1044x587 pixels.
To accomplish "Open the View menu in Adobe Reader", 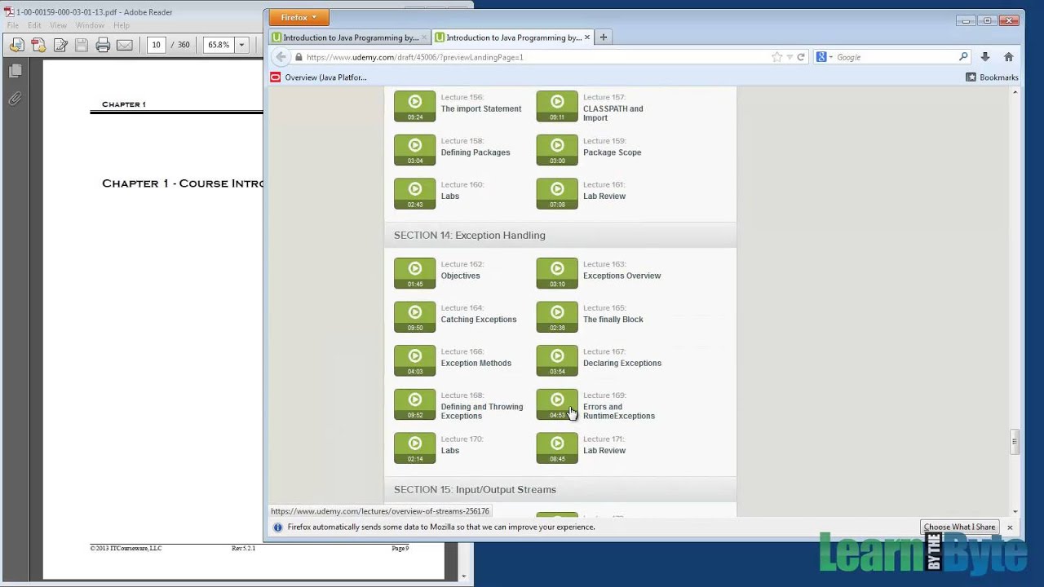I will coord(58,25).
